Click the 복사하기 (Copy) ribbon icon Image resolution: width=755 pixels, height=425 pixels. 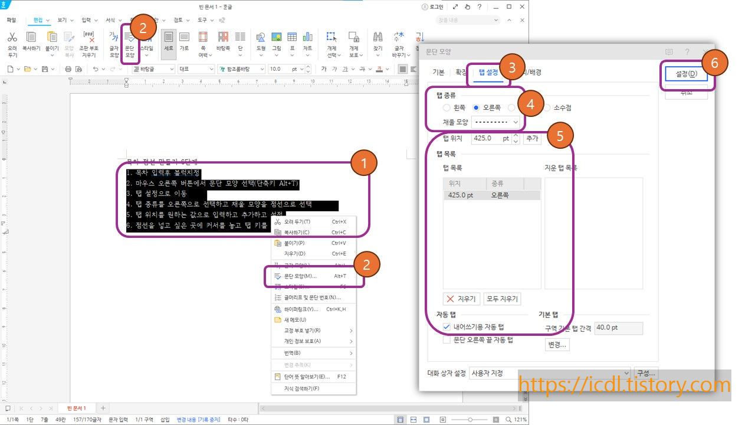(31, 37)
